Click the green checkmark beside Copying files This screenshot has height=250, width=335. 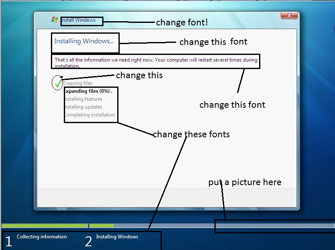[58, 84]
